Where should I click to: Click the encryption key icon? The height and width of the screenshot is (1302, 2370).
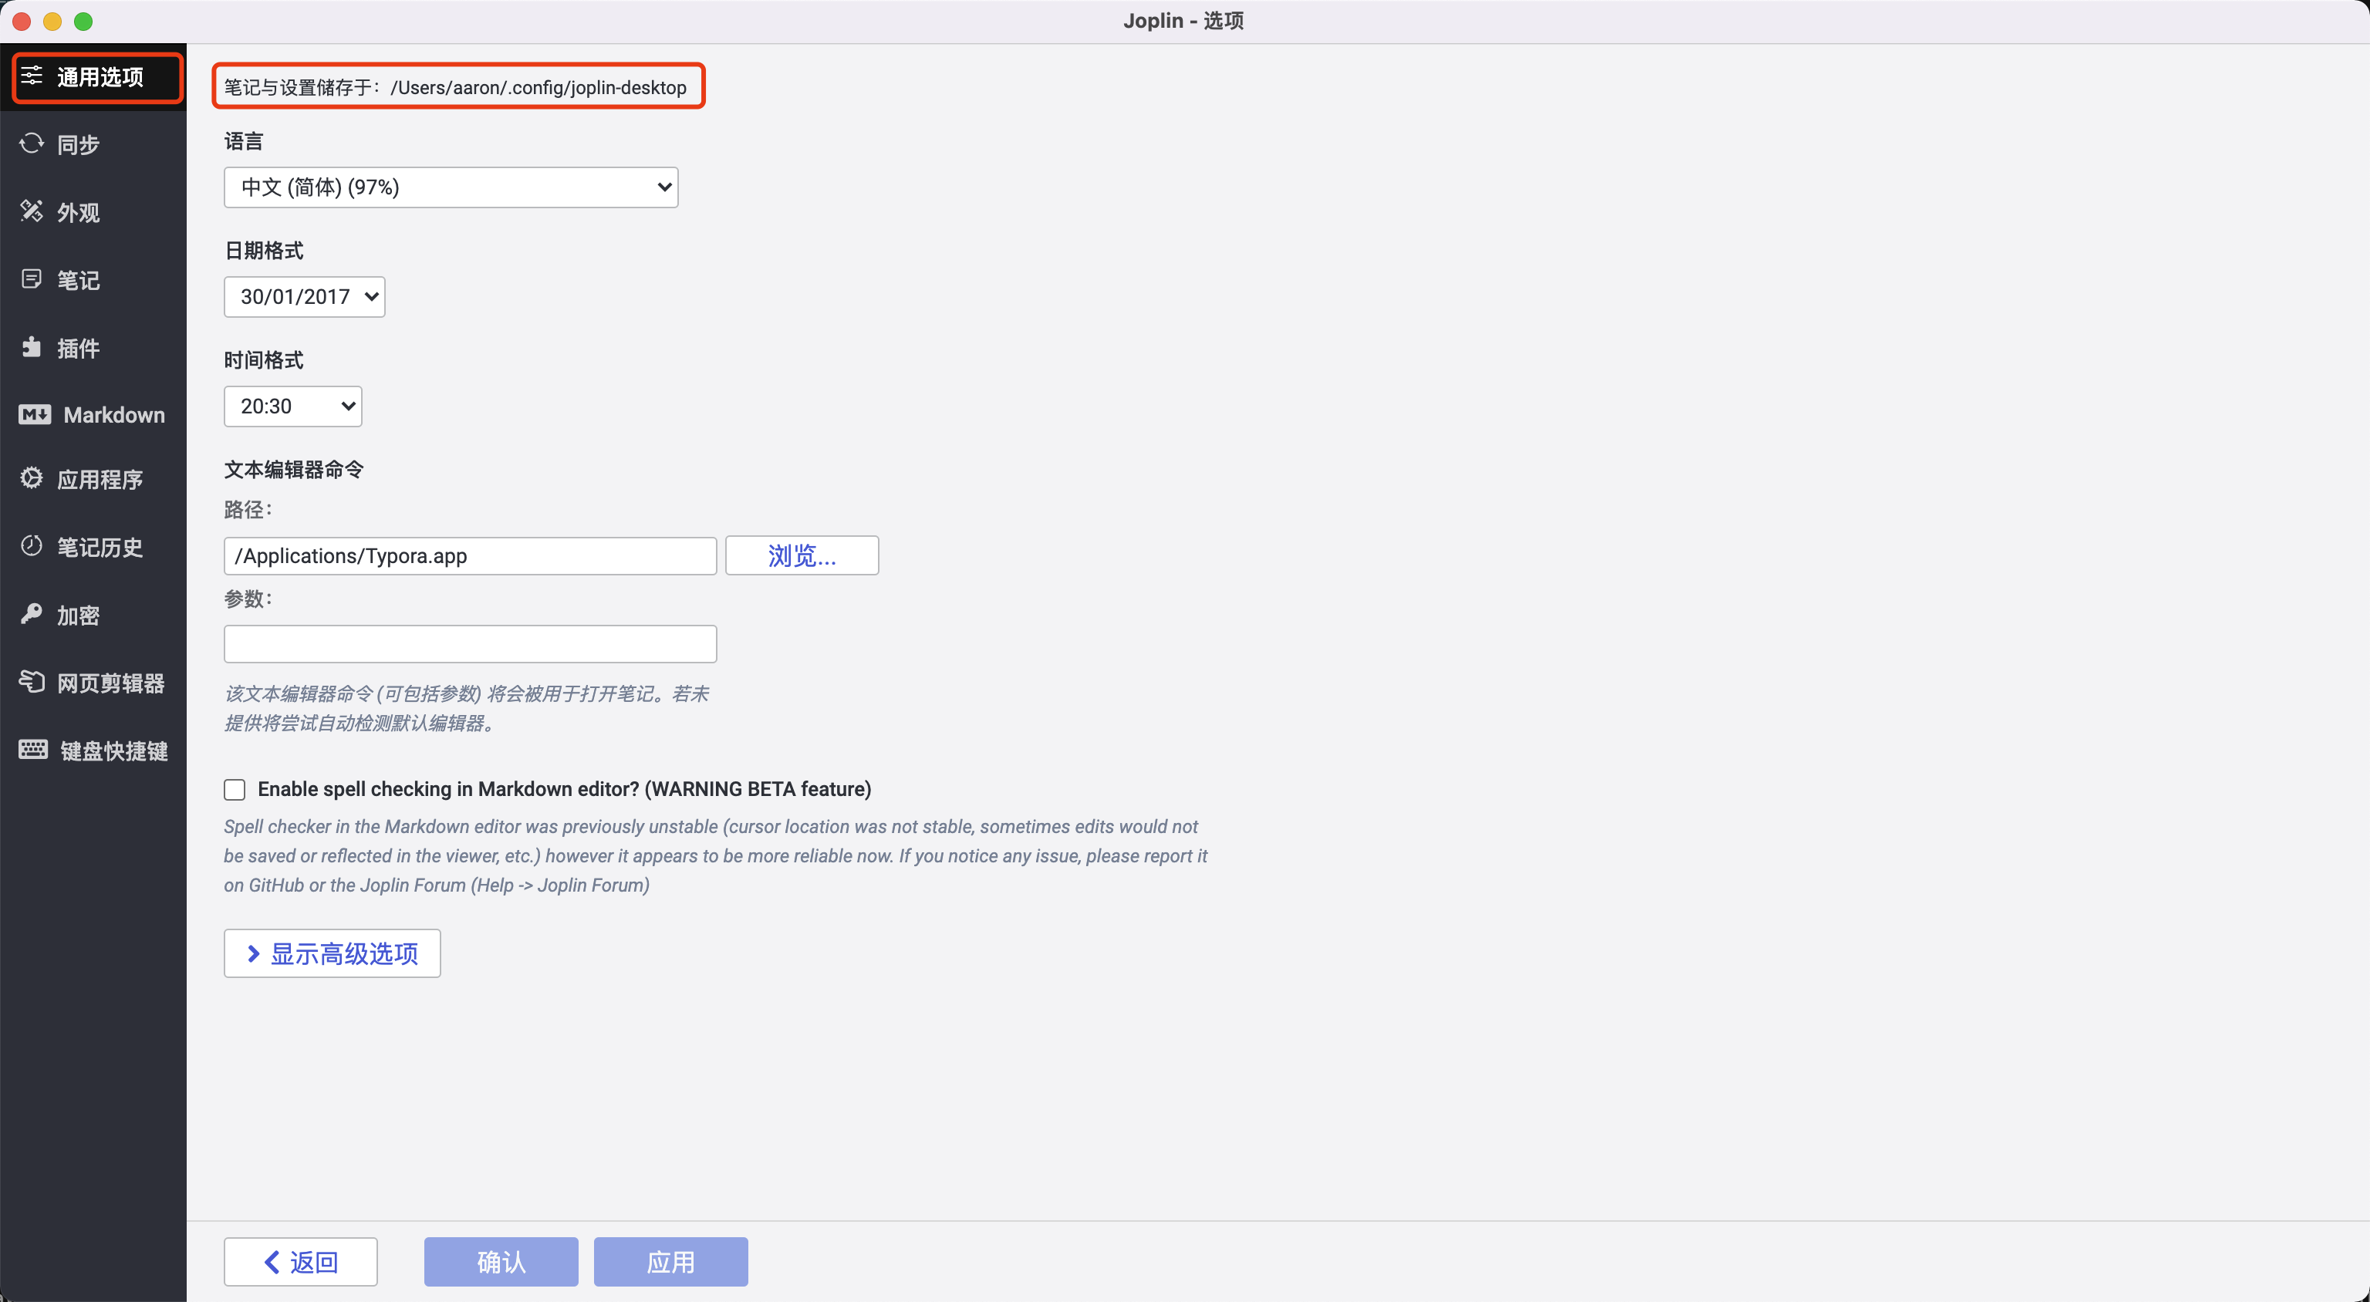32,614
